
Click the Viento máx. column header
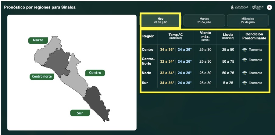[x=205, y=36]
